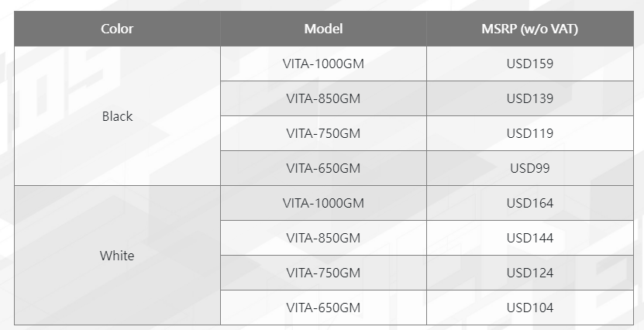
Task: Click the Black VITA-1000GM model cell
Action: [x=323, y=64]
